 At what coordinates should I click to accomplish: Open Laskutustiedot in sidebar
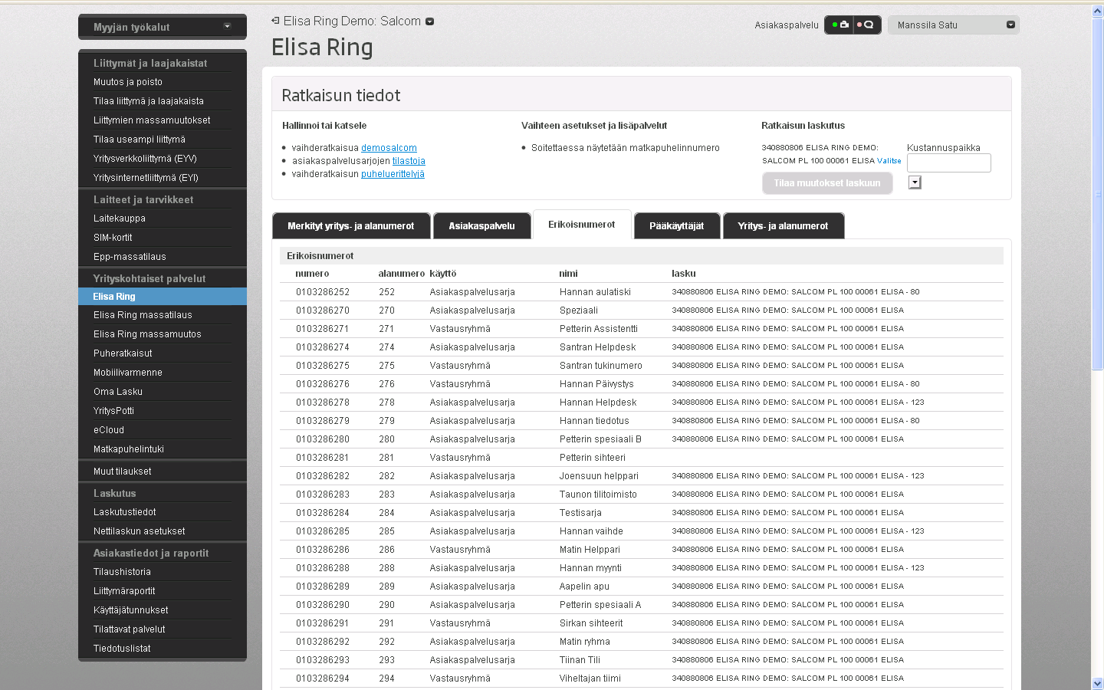click(125, 512)
